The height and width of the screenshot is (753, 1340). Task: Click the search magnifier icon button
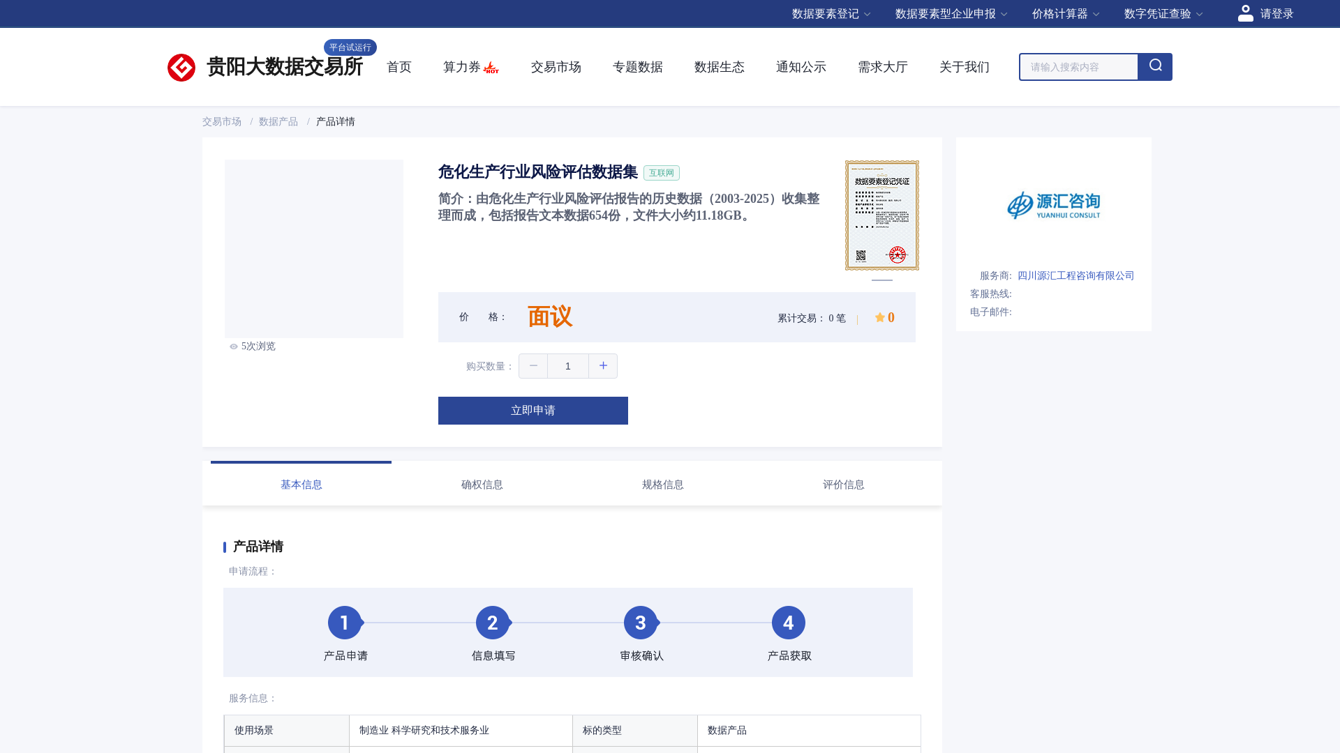(x=1155, y=66)
